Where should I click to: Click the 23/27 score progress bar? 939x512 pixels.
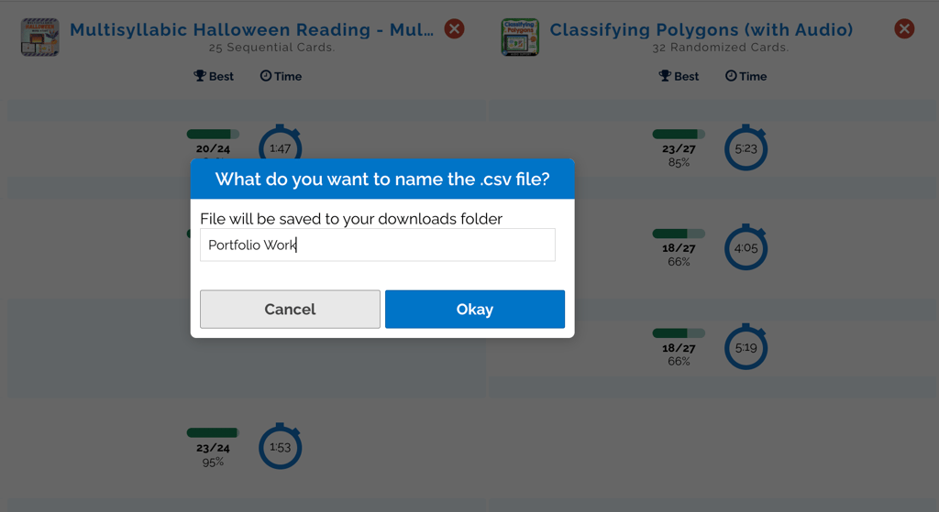679,135
